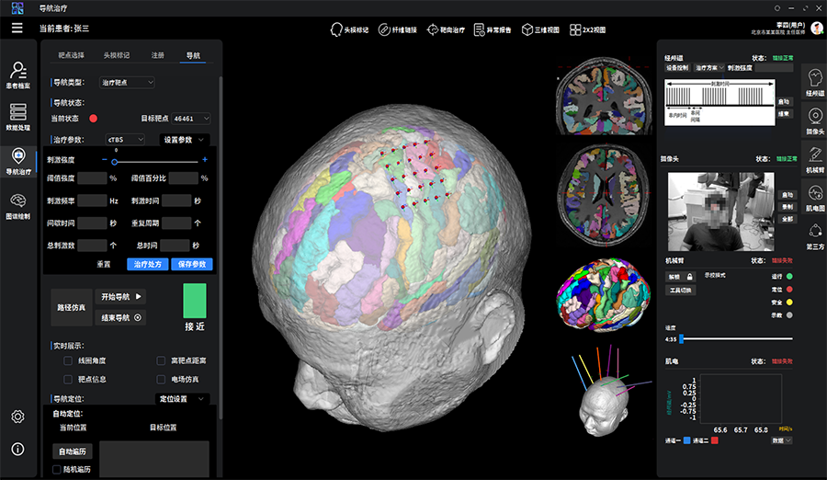The width and height of the screenshot is (827, 480).
Task: Enable 线圈角度 checkbox
Action: tap(67, 360)
